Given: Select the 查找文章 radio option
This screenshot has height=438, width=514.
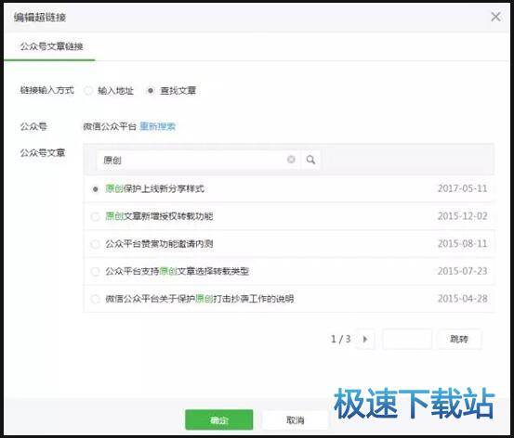Looking at the screenshot, I should point(151,90).
